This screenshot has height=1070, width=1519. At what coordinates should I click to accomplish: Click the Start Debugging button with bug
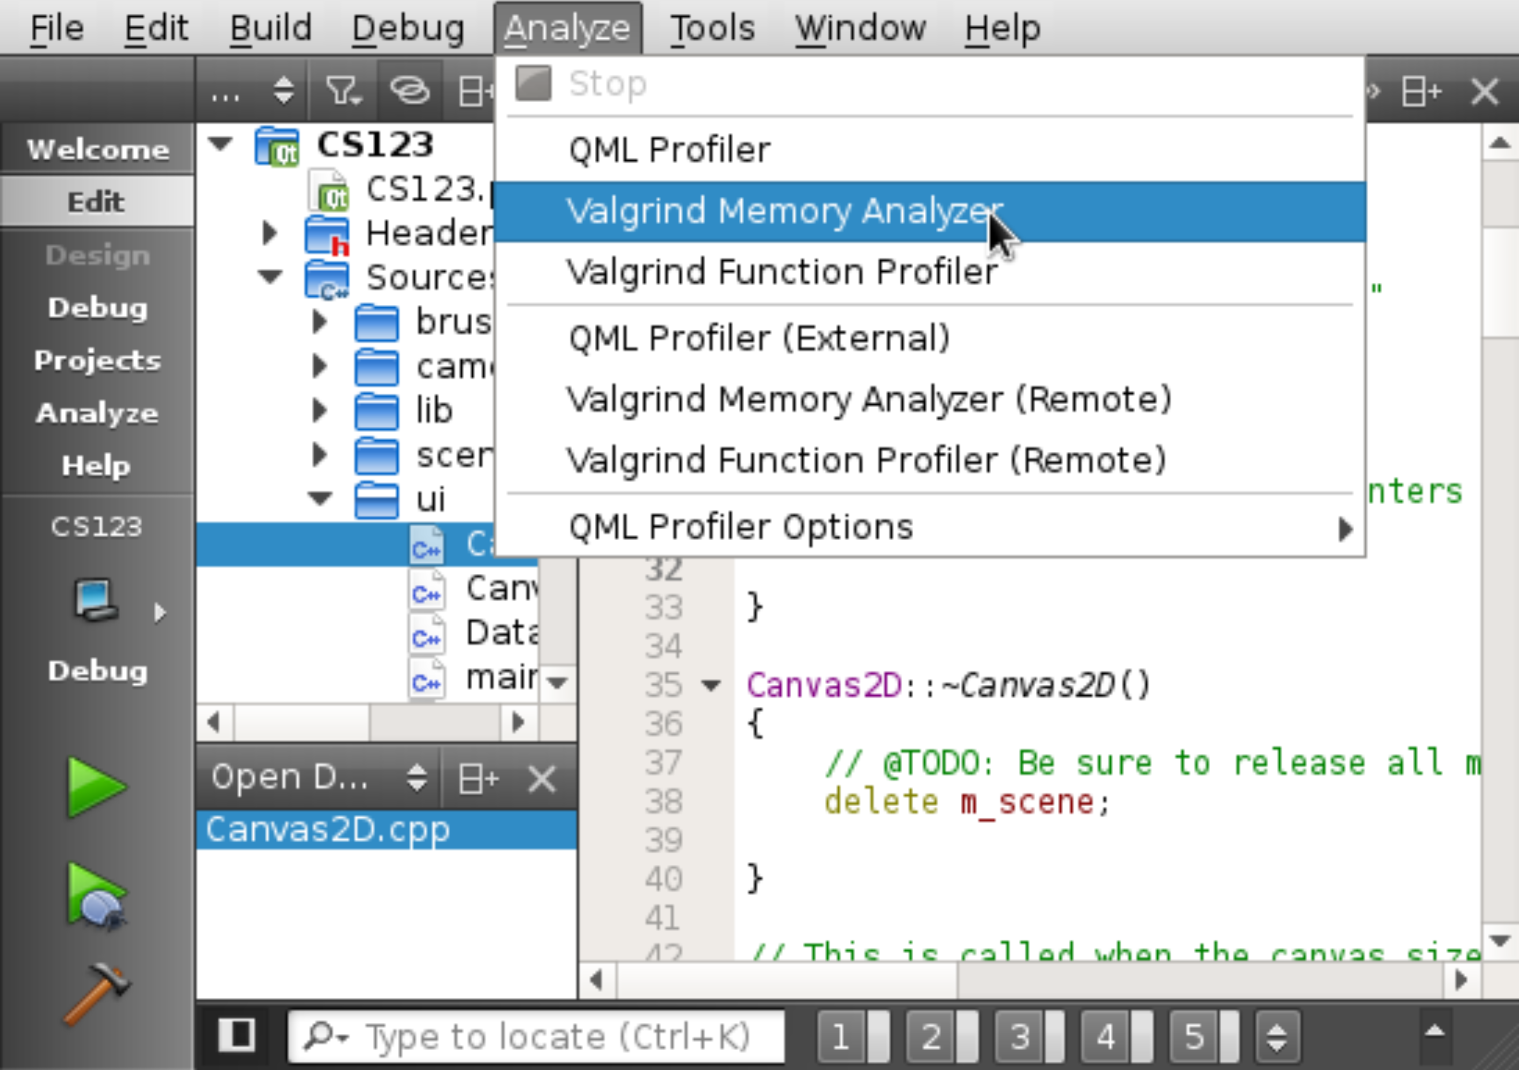coord(96,897)
